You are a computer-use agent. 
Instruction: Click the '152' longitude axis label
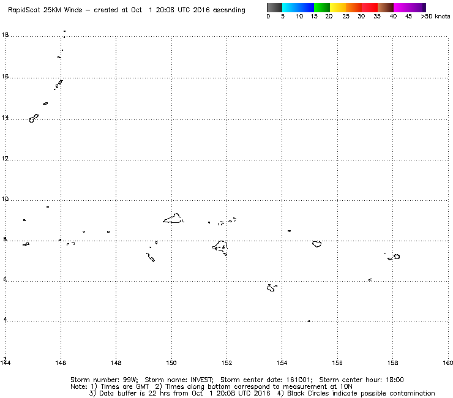click(x=226, y=362)
